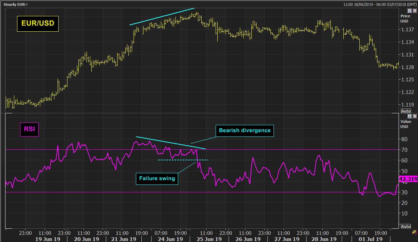Maximize the EUR/USD price panel
Screen dimensions: 418x242
409,11
